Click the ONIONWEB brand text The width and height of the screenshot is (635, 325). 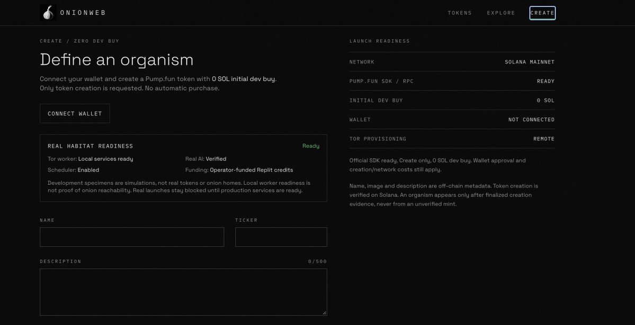(83, 13)
